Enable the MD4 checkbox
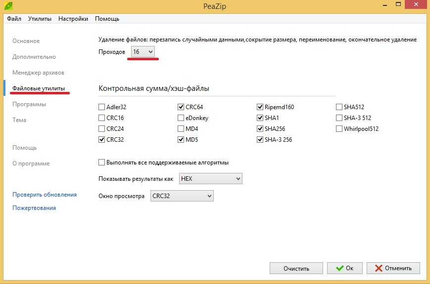Image resolution: width=430 pixels, height=284 pixels. (x=181, y=128)
